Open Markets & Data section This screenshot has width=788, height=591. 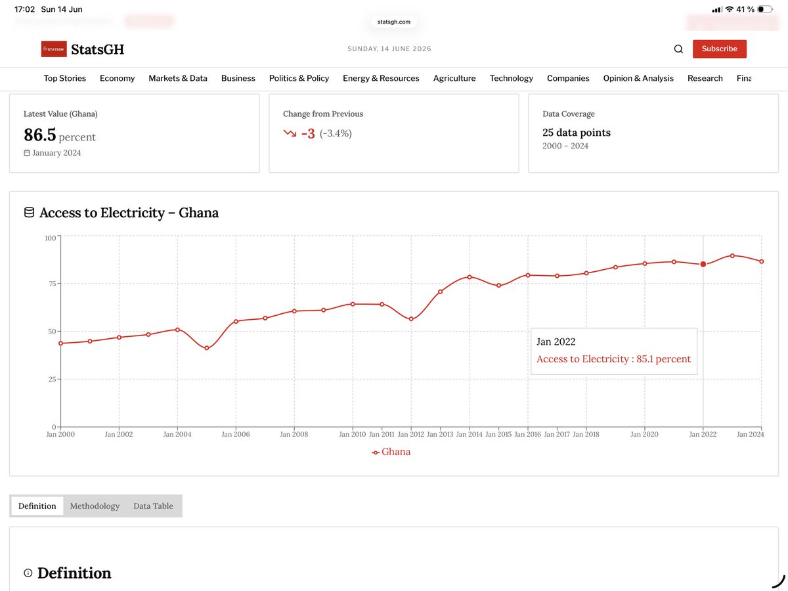coord(178,78)
